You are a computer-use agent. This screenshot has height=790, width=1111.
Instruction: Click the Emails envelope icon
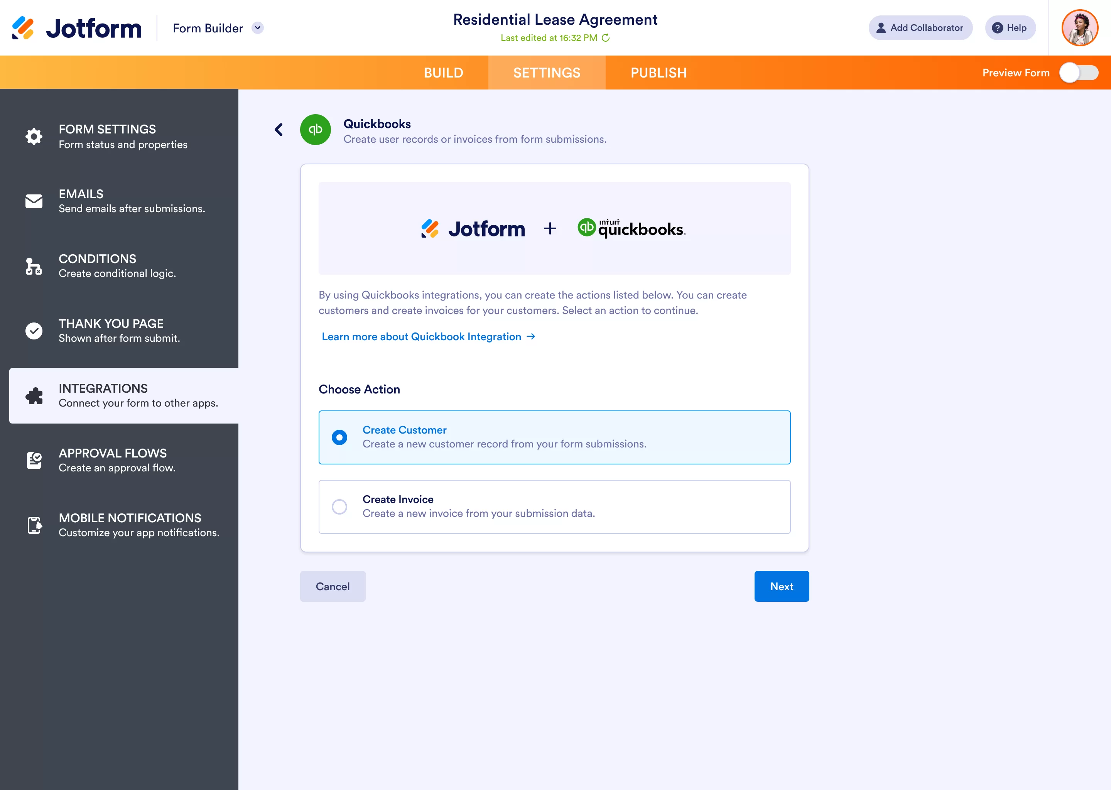tap(34, 201)
